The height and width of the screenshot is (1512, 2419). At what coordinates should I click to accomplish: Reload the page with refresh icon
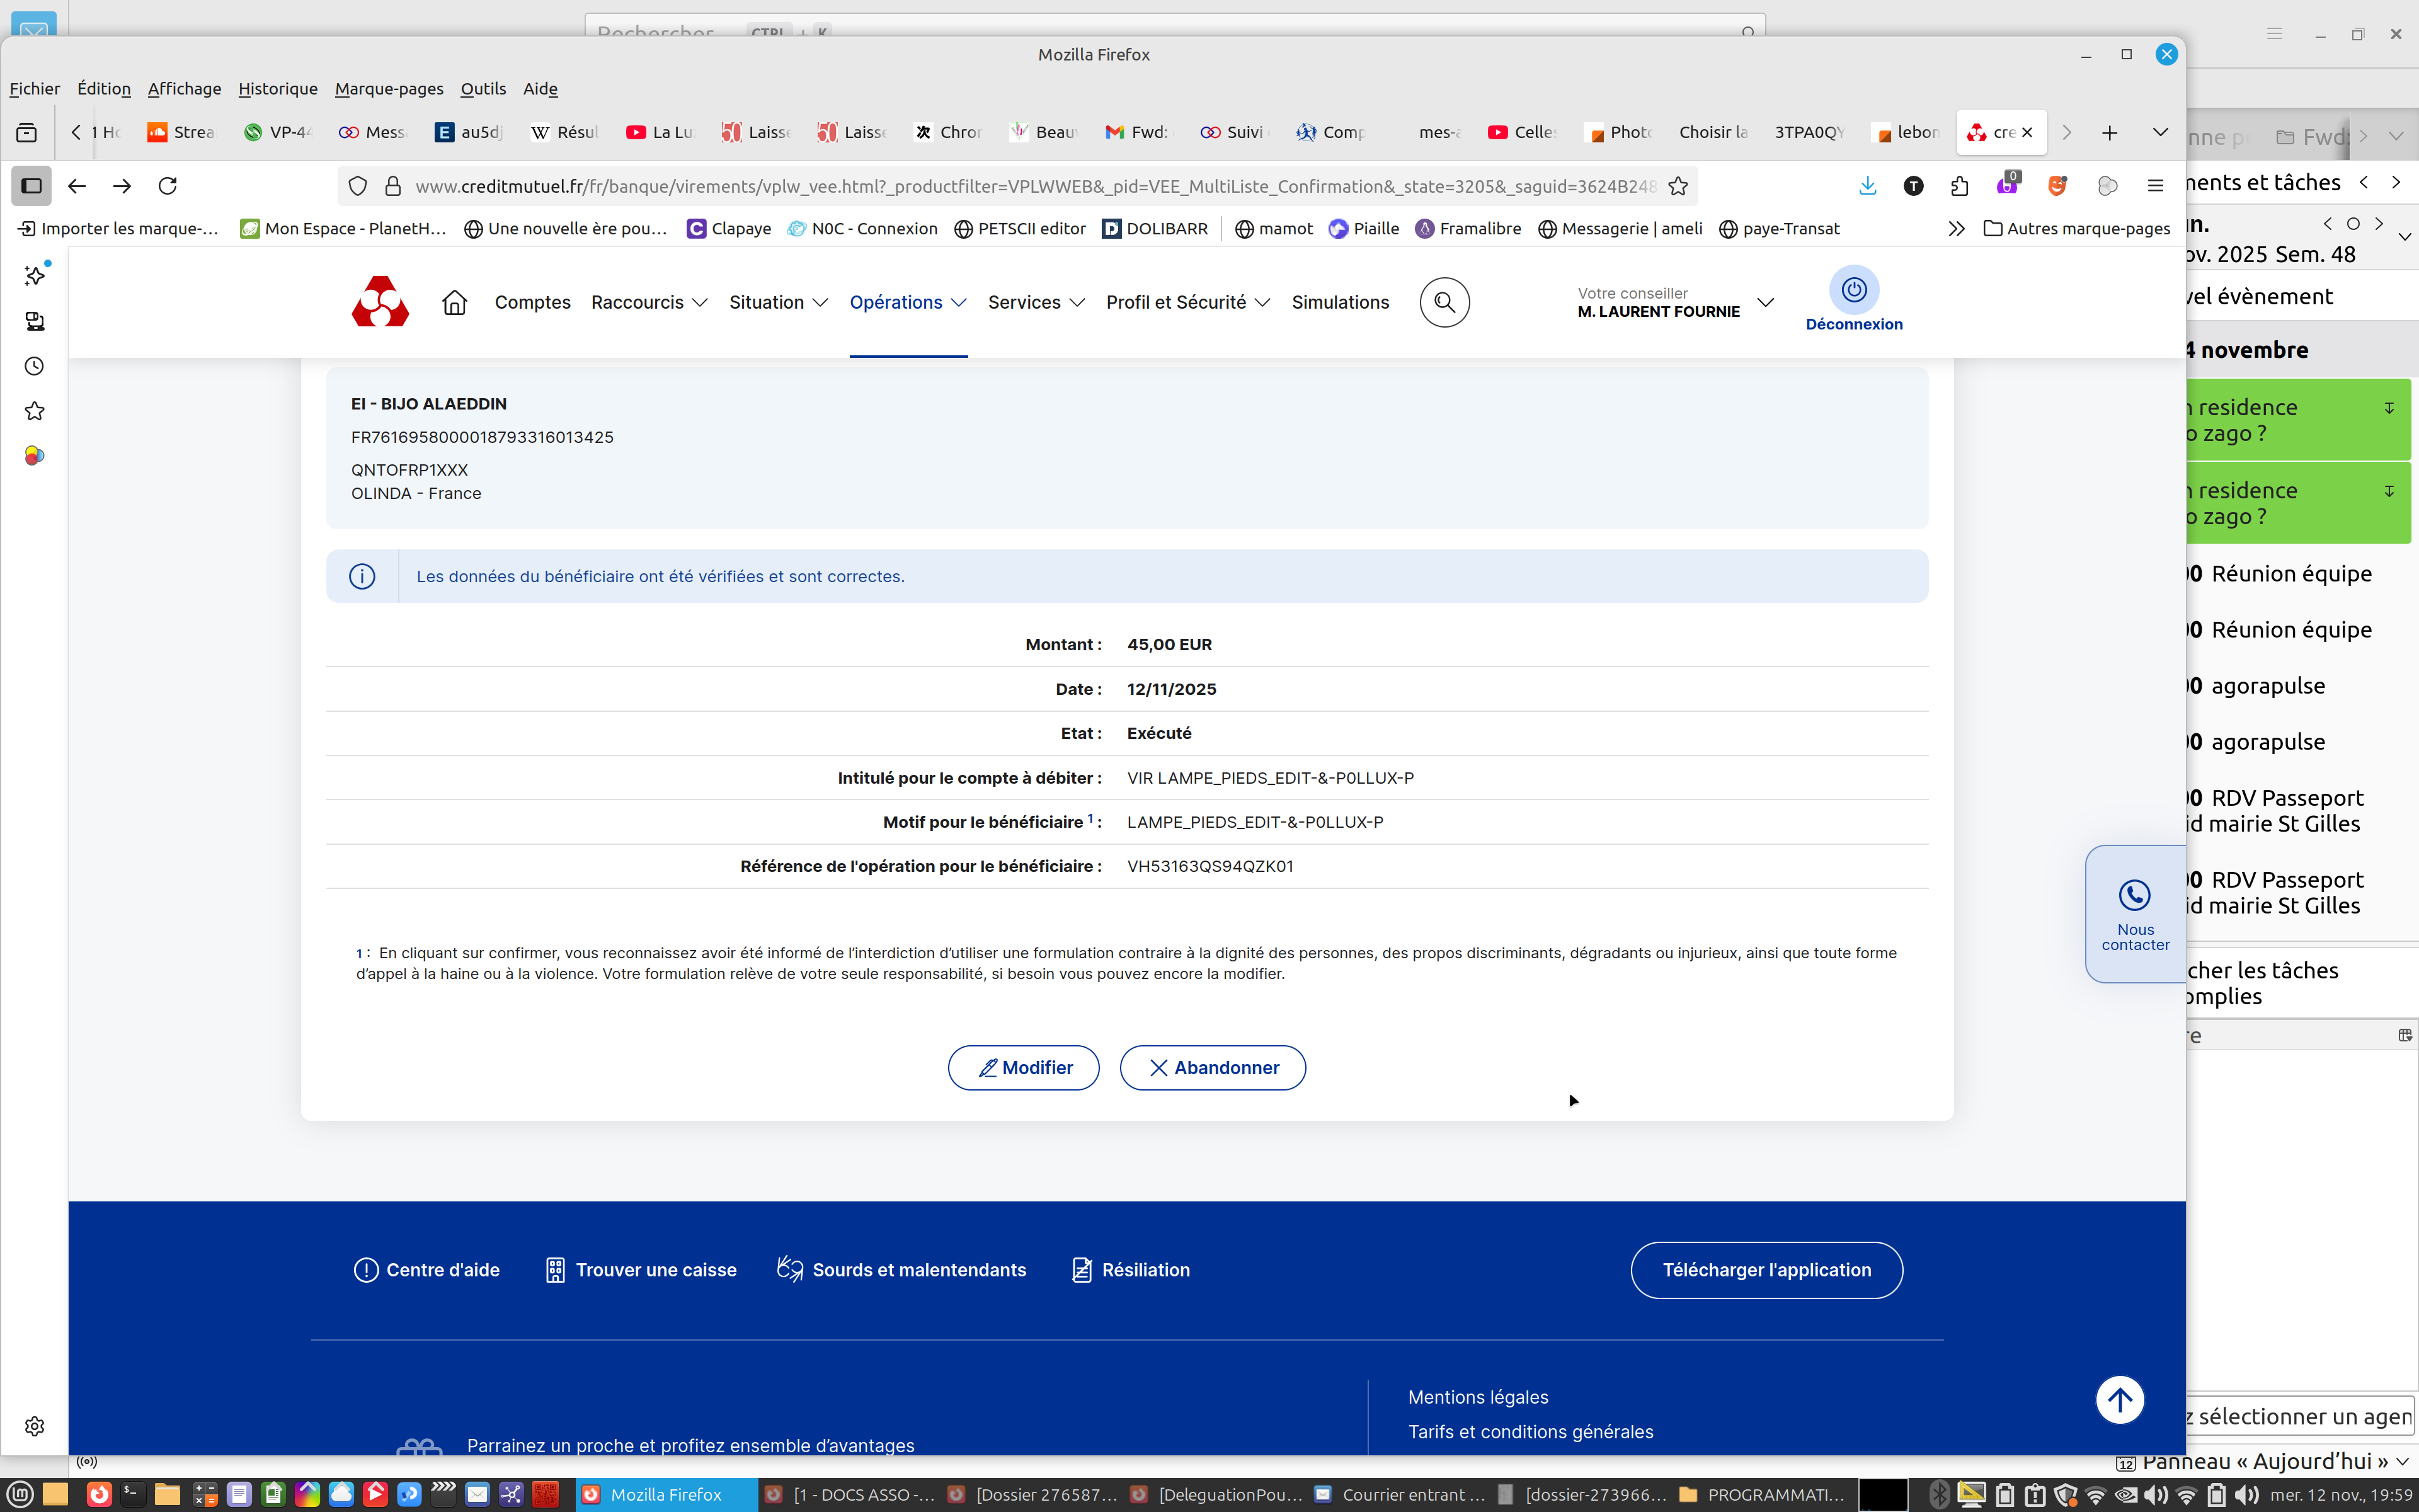(x=168, y=186)
